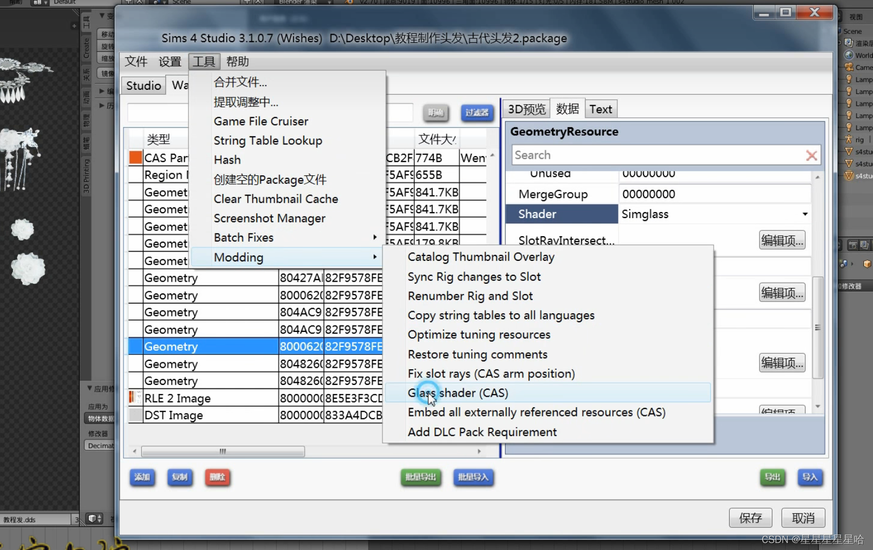Select the highlighted s4studio mesh icon in outliner
The width and height of the screenshot is (873, 550).
(x=849, y=175)
